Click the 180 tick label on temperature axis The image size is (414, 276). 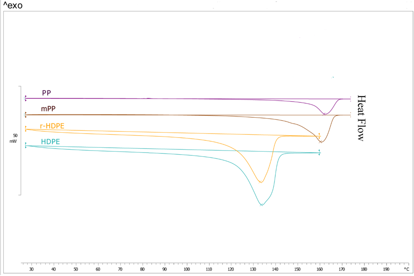pyautogui.click(x=364, y=270)
